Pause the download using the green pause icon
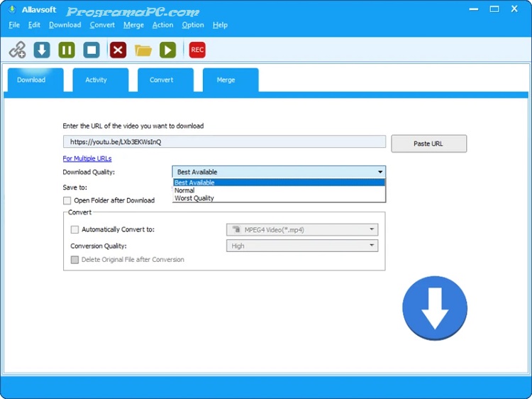The image size is (532, 399). click(67, 50)
